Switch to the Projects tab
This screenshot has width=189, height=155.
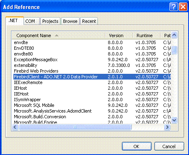pos(50,21)
